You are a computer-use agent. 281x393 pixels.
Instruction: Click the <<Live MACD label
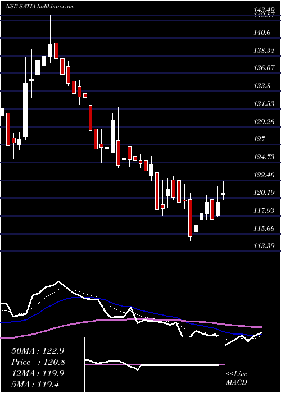237,378
